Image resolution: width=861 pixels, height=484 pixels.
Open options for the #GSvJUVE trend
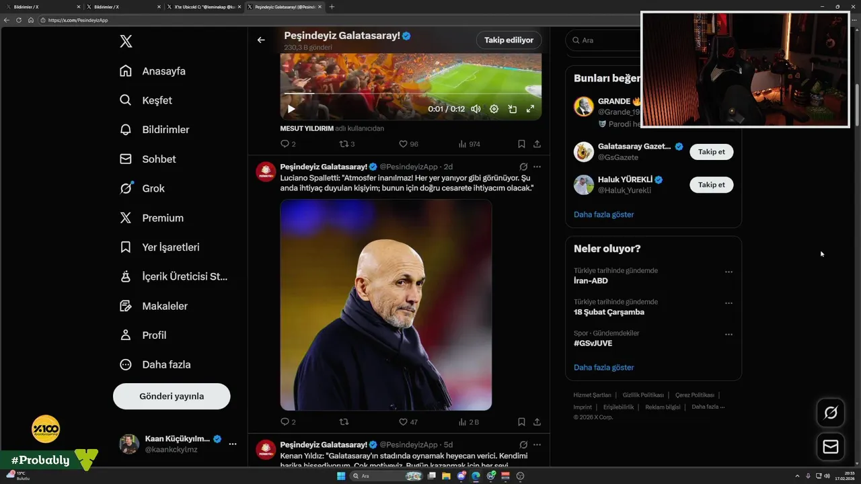[x=728, y=334]
